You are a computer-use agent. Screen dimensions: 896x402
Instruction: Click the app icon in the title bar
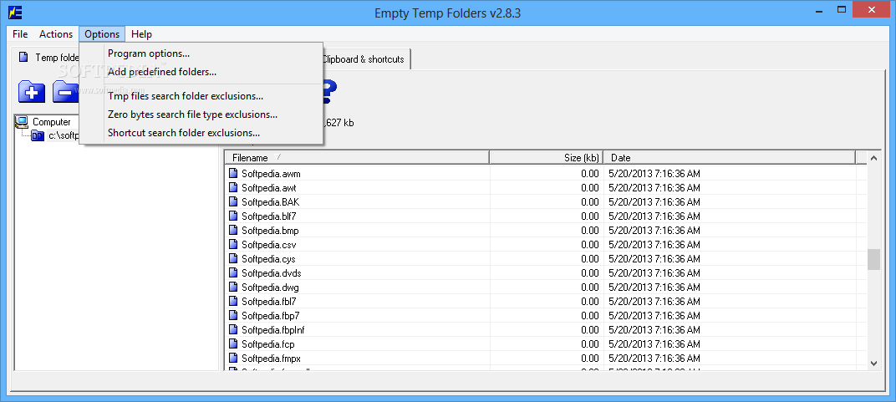pyautogui.click(x=16, y=12)
